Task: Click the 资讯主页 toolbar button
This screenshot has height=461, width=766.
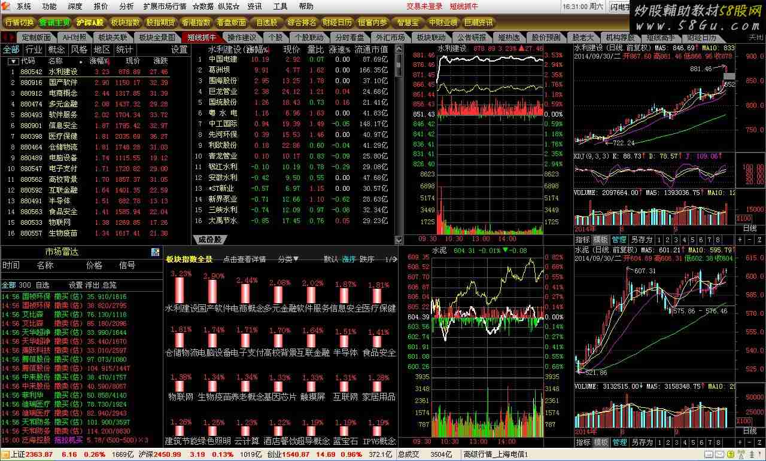Action: (55, 23)
